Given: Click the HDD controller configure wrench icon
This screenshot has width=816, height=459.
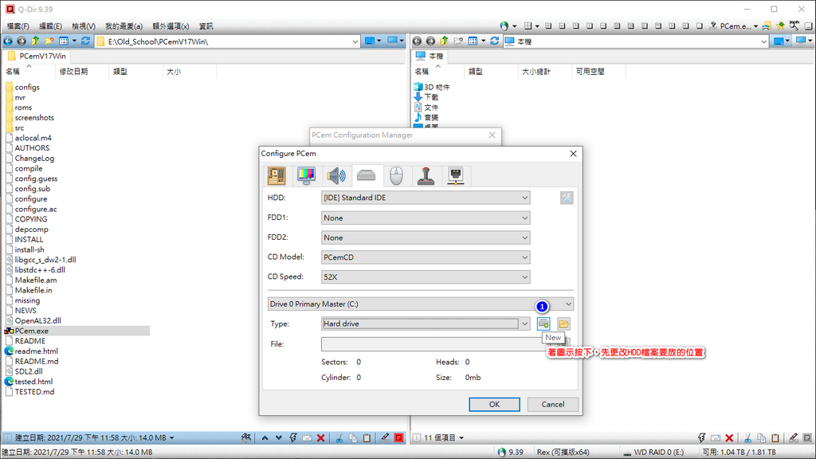Looking at the screenshot, I should click(x=567, y=198).
